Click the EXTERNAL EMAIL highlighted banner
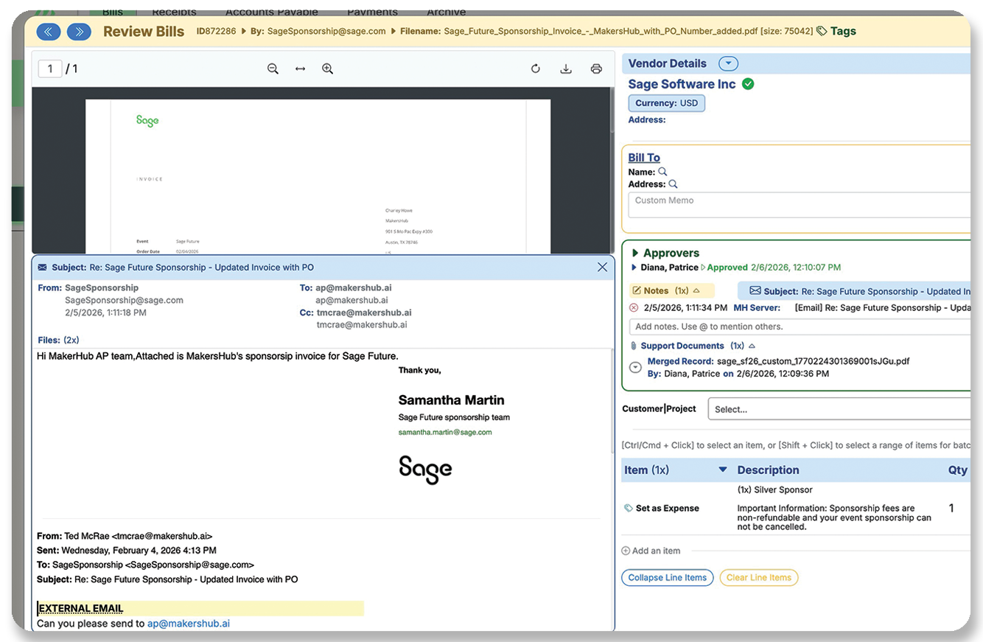 point(200,608)
